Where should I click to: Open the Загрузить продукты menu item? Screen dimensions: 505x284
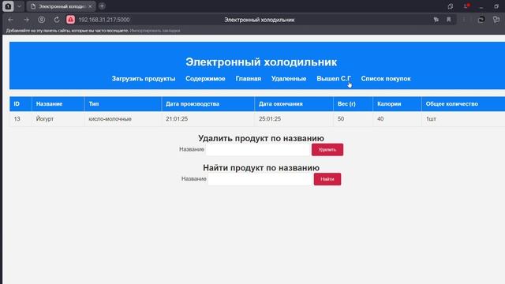coord(144,79)
